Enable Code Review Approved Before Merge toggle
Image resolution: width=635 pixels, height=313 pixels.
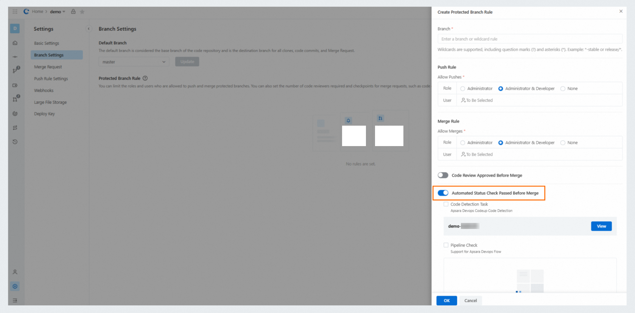point(443,175)
